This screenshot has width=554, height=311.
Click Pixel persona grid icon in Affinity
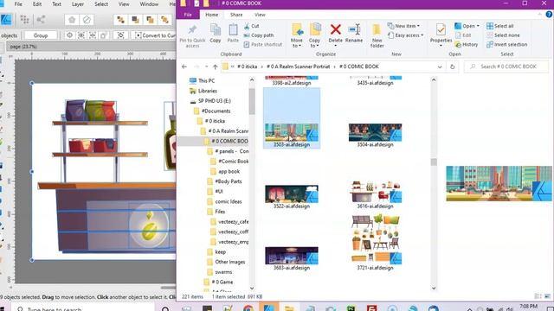pyautogui.click(x=25, y=20)
